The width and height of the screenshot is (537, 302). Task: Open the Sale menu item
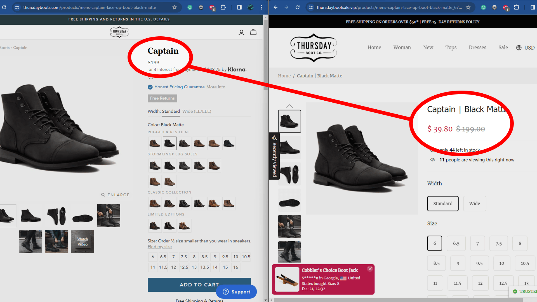click(503, 48)
